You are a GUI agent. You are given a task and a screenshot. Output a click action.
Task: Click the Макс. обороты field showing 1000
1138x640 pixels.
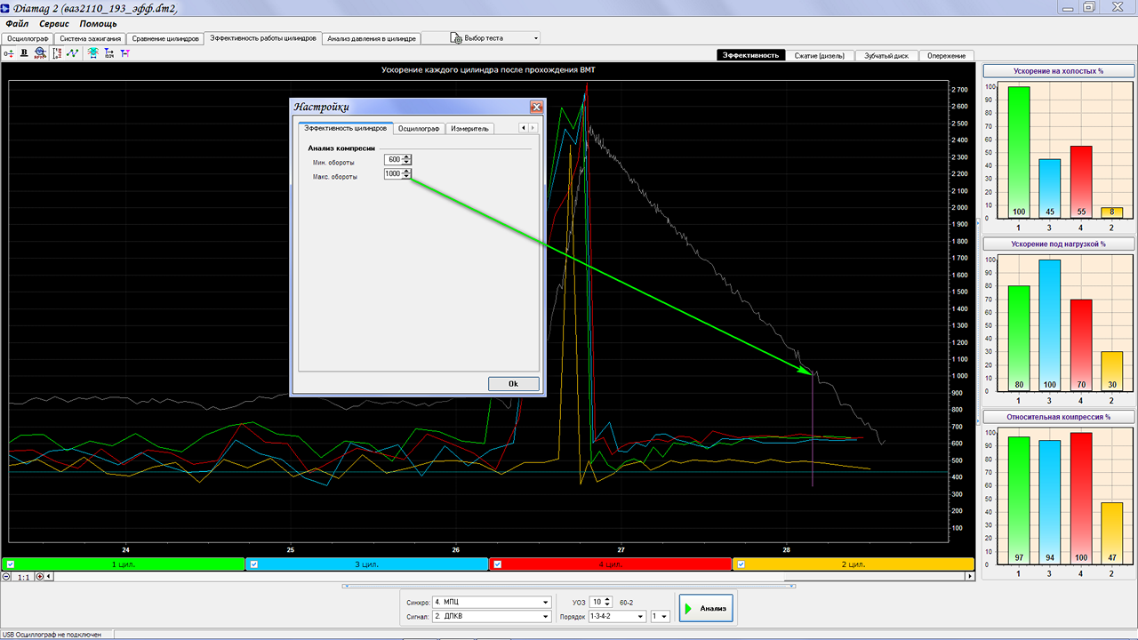click(393, 174)
